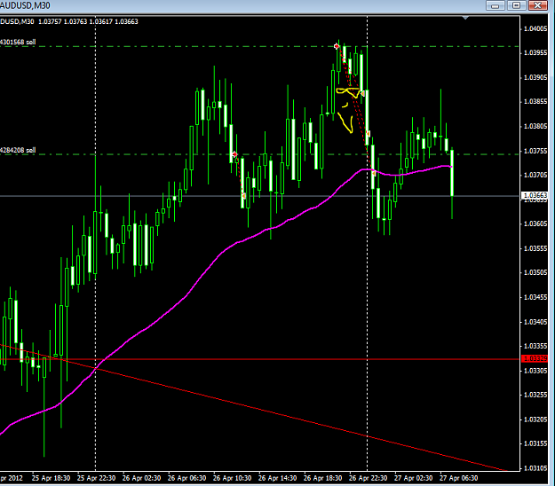Click the 25 Apr 18:30 time label
This screenshot has width=555, height=486.
[51, 478]
